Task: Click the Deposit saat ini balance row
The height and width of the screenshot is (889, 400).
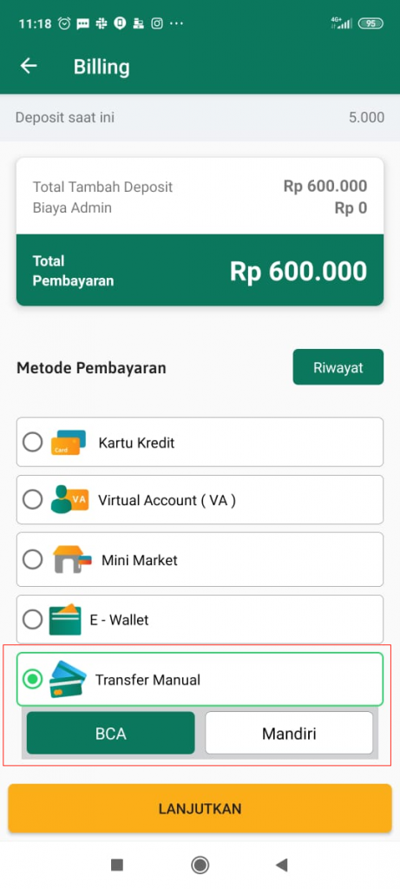Action: click(200, 117)
